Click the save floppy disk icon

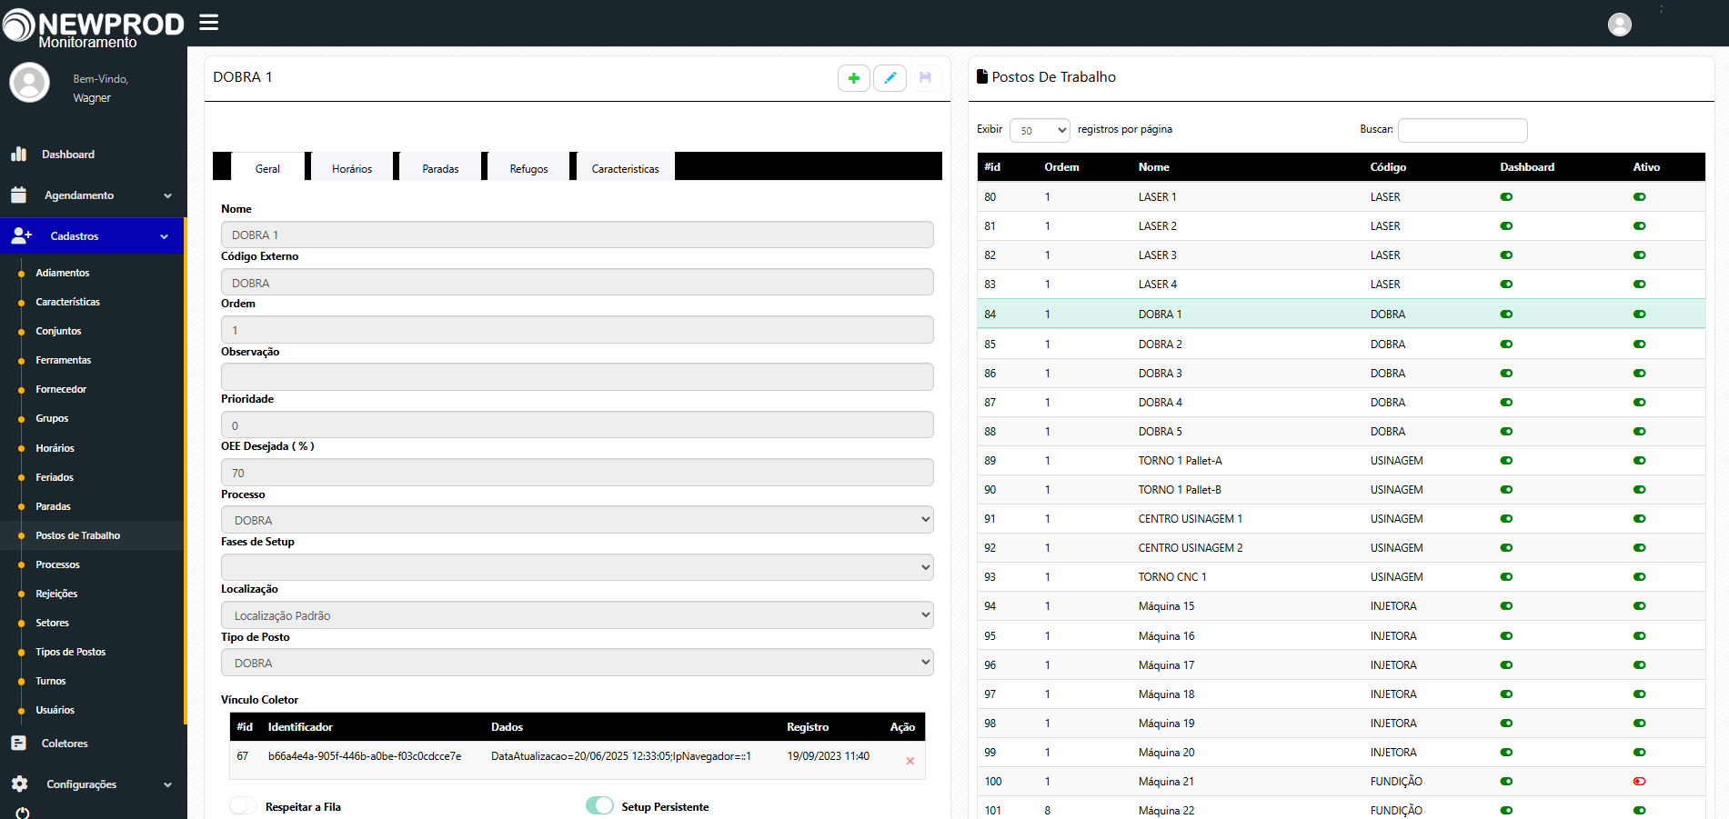pyautogui.click(x=925, y=78)
